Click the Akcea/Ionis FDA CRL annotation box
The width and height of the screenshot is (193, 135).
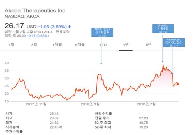[174, 43]
